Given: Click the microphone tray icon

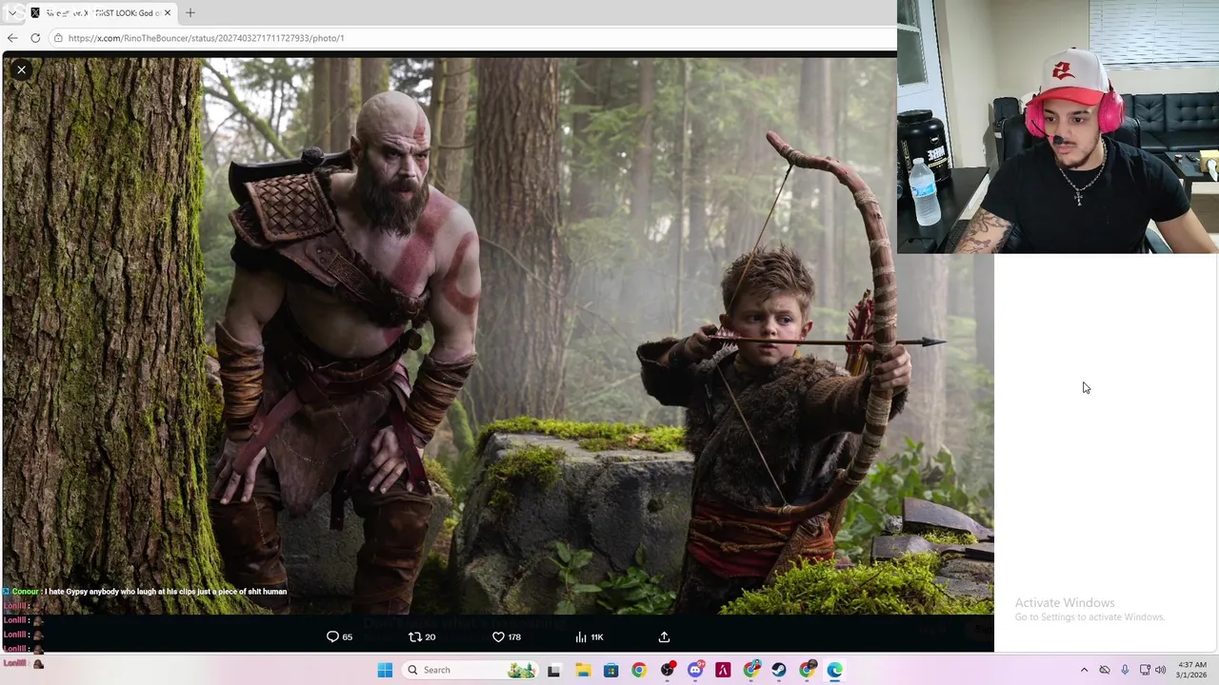Looking at the screenshot, I should pyautogui.click(x=1125, y=670).
